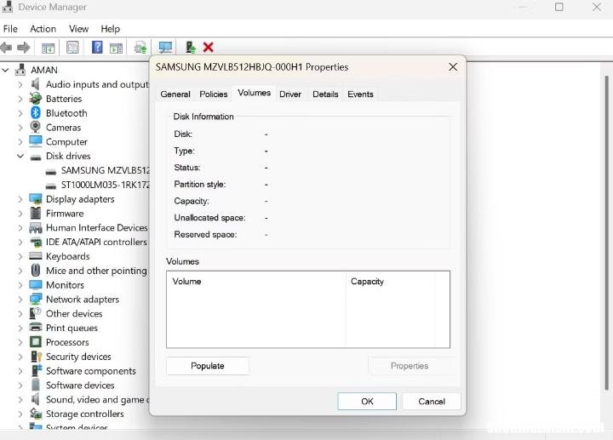Click OK in the Properties dialog
613x440 pixels.
[367, 402]
